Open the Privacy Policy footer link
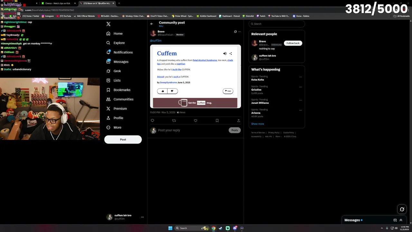The height and width of the screenshot is (232, 412). (x=274, y=133)
